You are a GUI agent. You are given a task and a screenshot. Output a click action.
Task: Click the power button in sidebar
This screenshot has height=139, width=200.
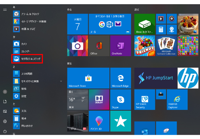(5, 131)
